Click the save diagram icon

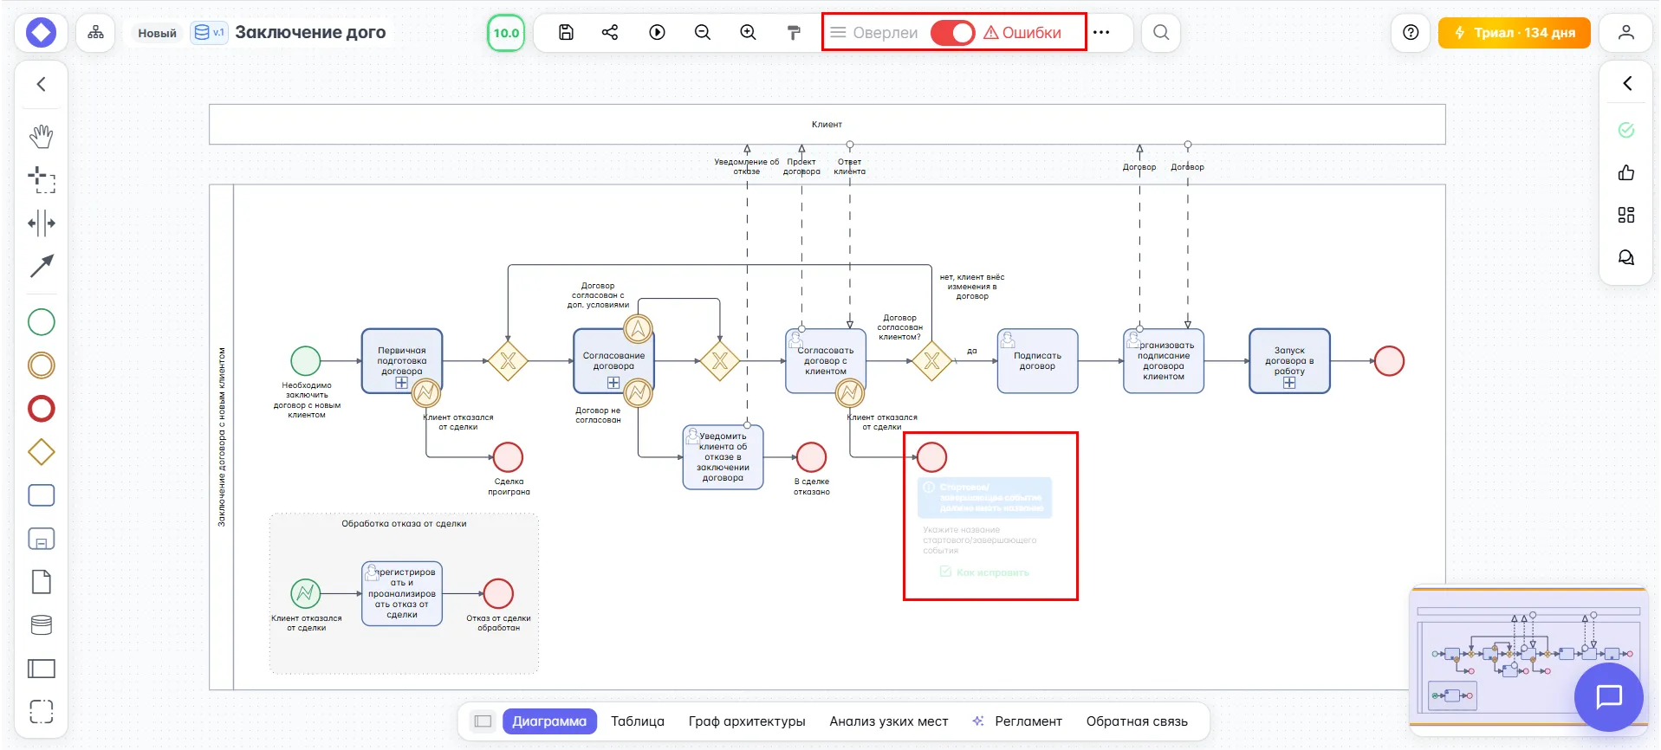tap(566, 33)
